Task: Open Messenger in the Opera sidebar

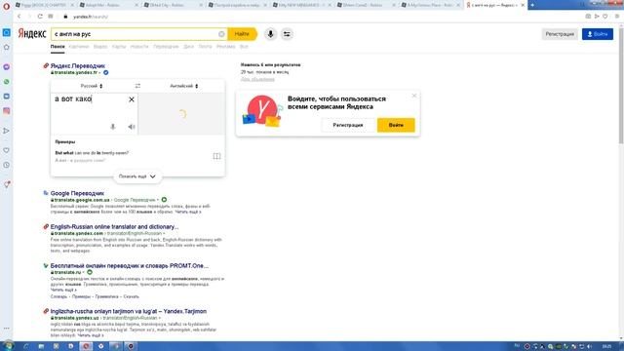Action: 7,67
